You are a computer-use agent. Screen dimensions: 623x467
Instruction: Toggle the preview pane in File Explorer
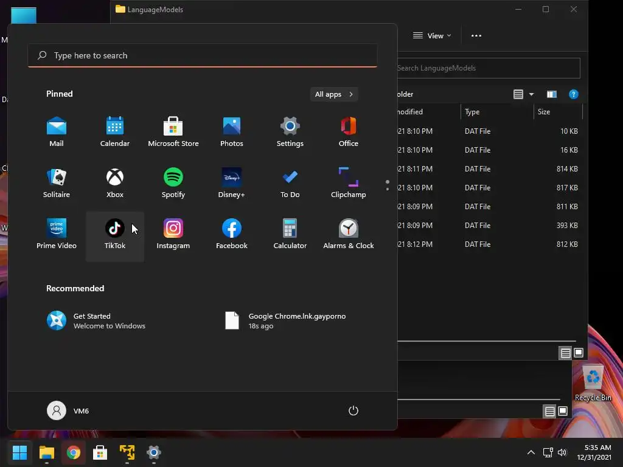551,94
